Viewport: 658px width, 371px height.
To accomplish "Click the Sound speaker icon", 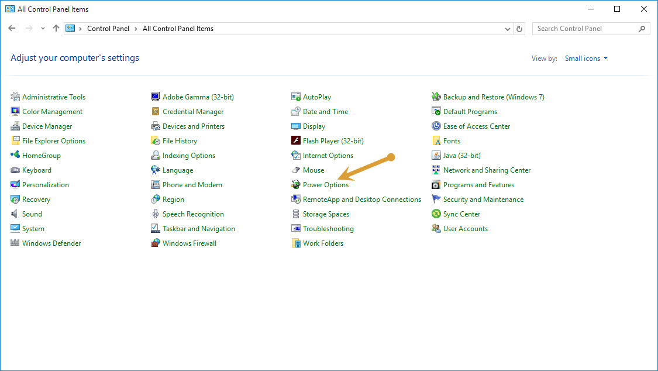I will coord(15,214).
